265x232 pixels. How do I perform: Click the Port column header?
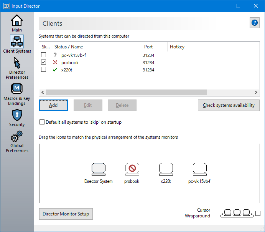click(x=148, y=47)
